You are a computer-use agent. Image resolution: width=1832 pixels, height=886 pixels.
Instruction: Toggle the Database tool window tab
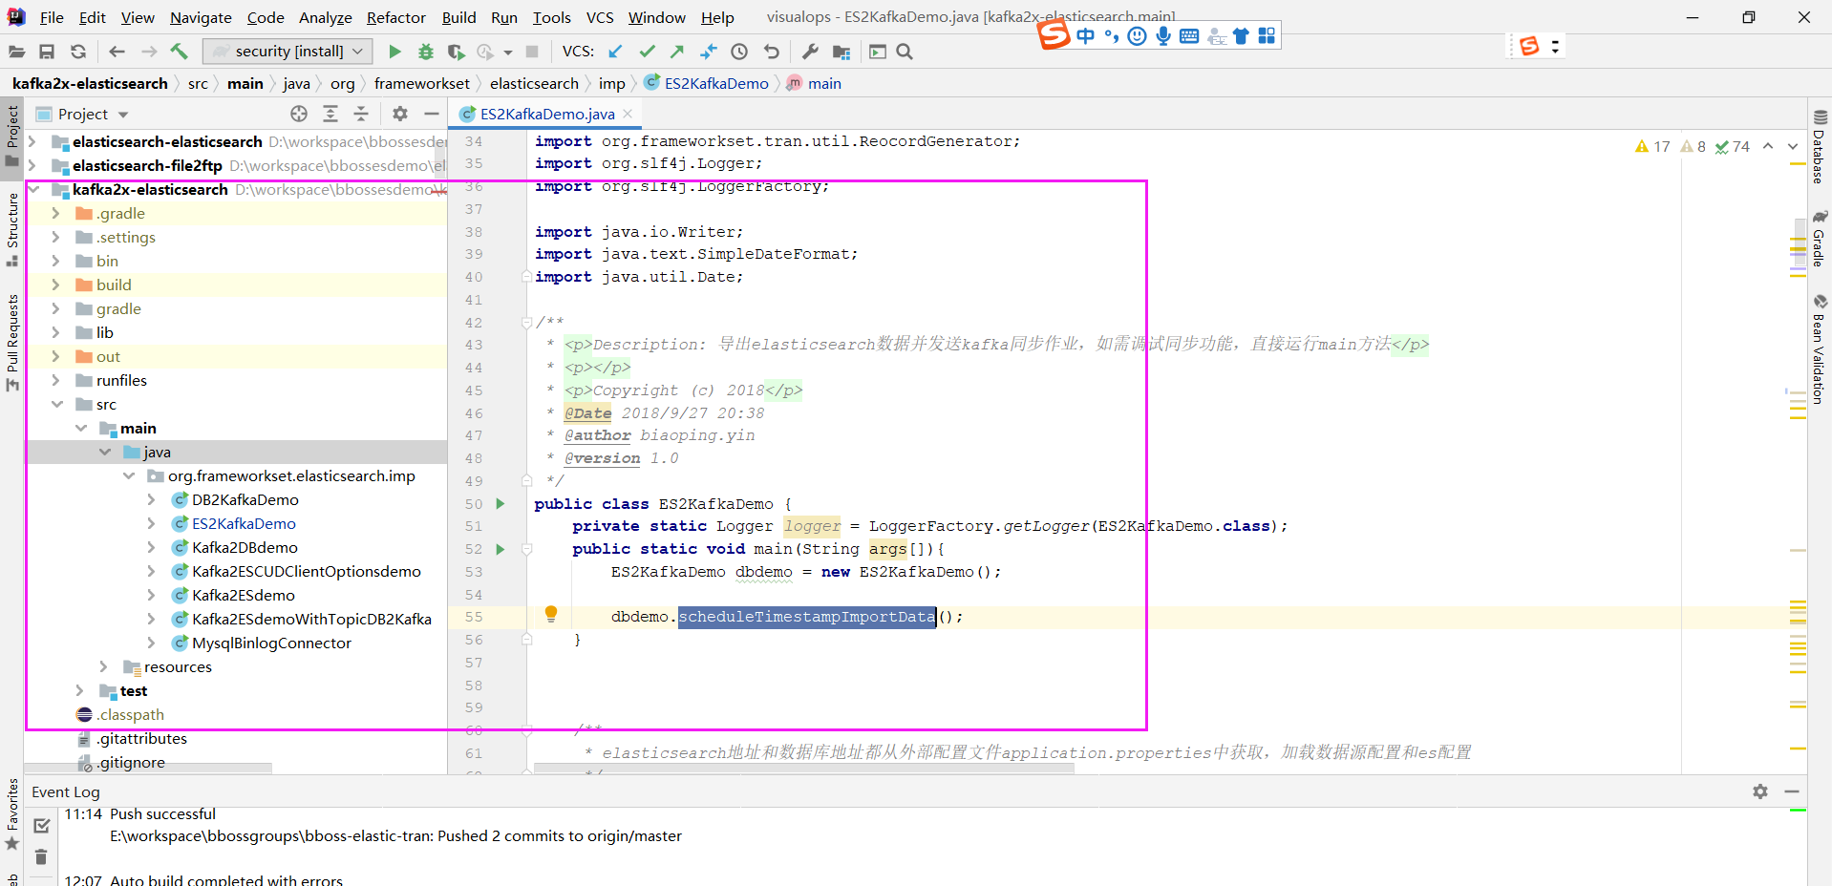[1819, 148]
